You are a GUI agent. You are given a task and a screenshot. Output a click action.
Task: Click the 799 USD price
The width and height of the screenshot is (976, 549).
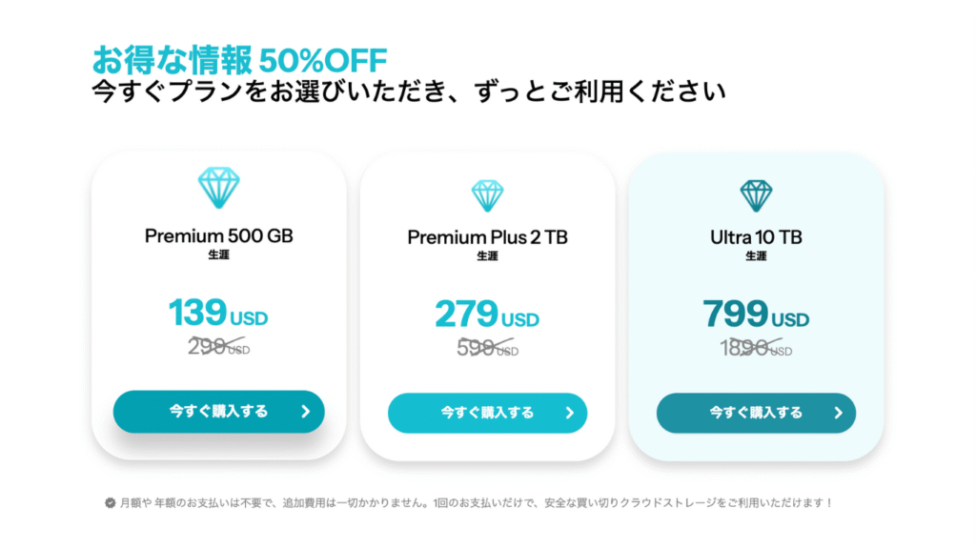[756, 314]
